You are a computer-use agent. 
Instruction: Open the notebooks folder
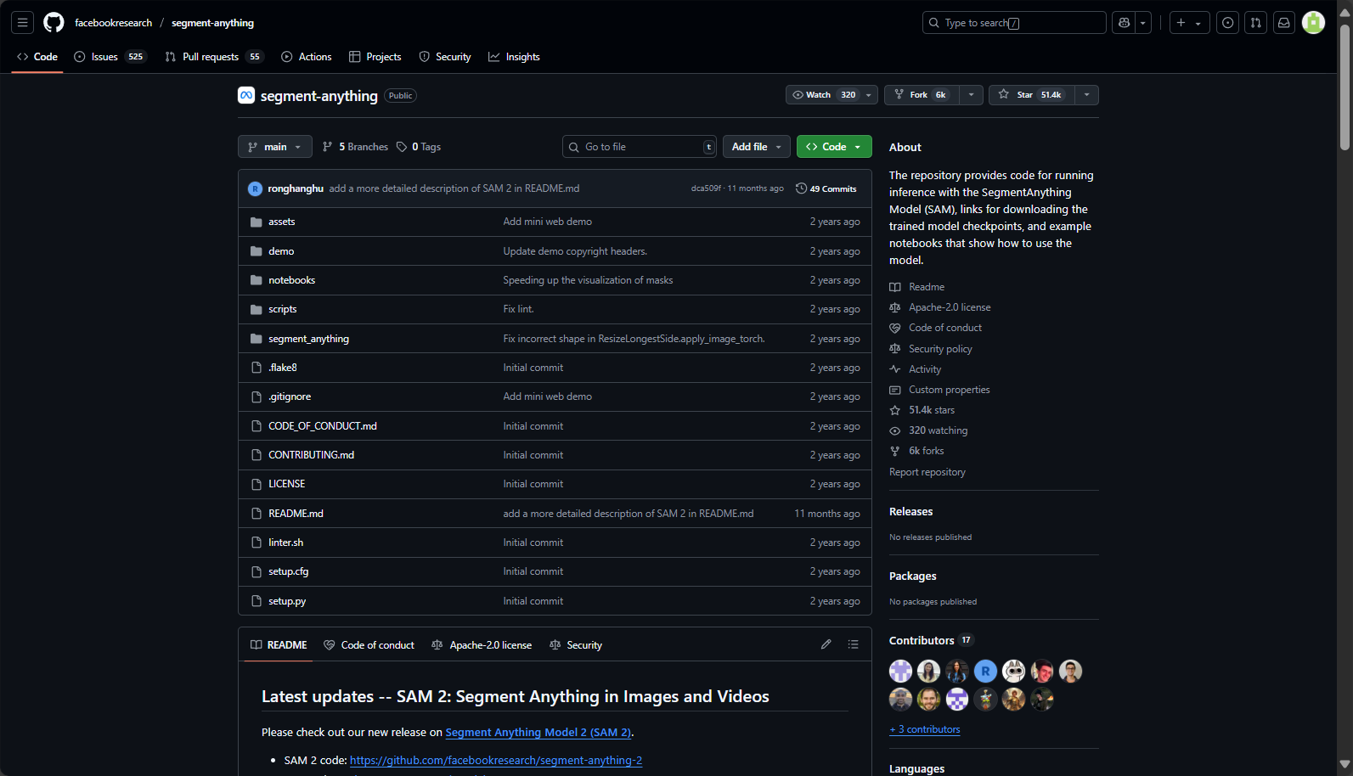point(292,280)
